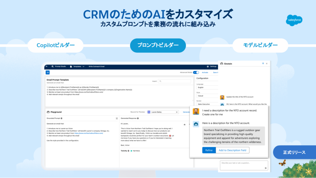
Task: Click the thumbs up feedback icon
Action: (185, 124)
